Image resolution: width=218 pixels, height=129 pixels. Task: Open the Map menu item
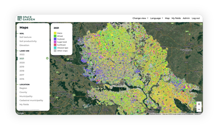coord(167,18)
